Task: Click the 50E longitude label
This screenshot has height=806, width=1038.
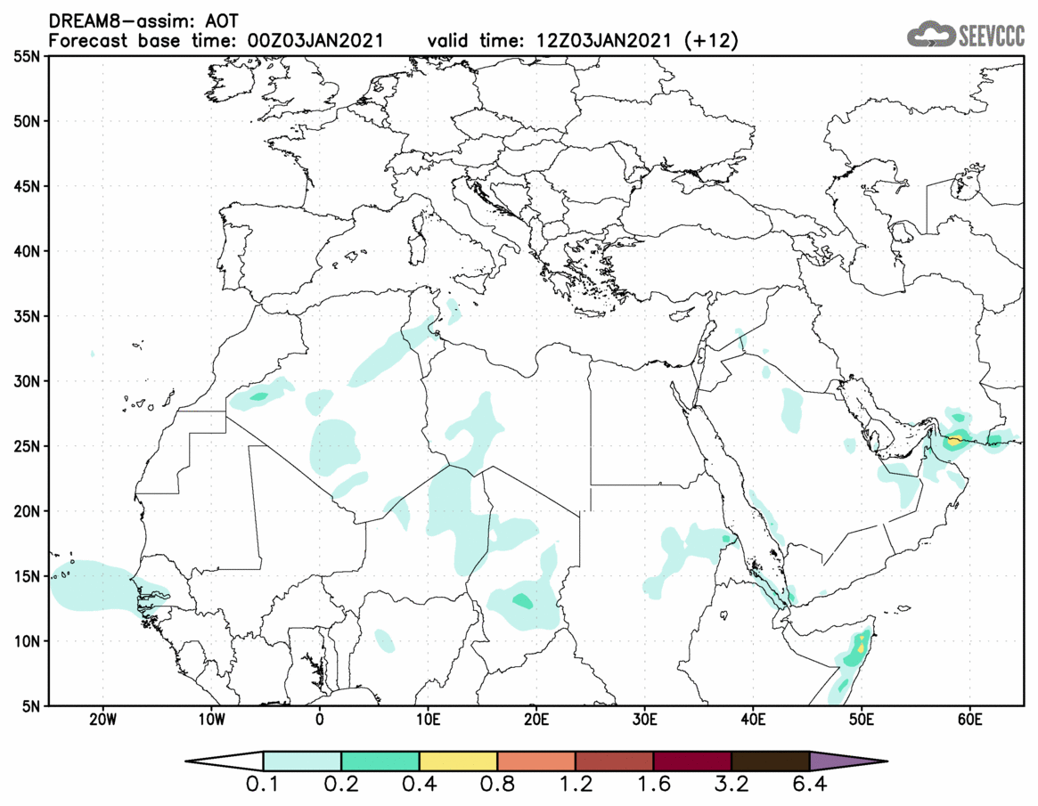Action: tap(862, 720)
